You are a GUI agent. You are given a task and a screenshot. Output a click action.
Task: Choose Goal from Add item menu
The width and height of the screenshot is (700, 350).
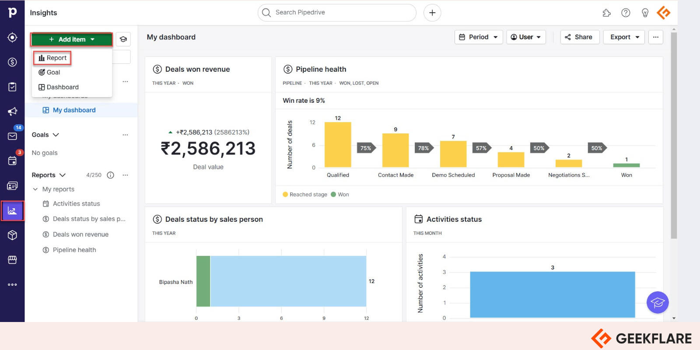[x=49, y=72]
